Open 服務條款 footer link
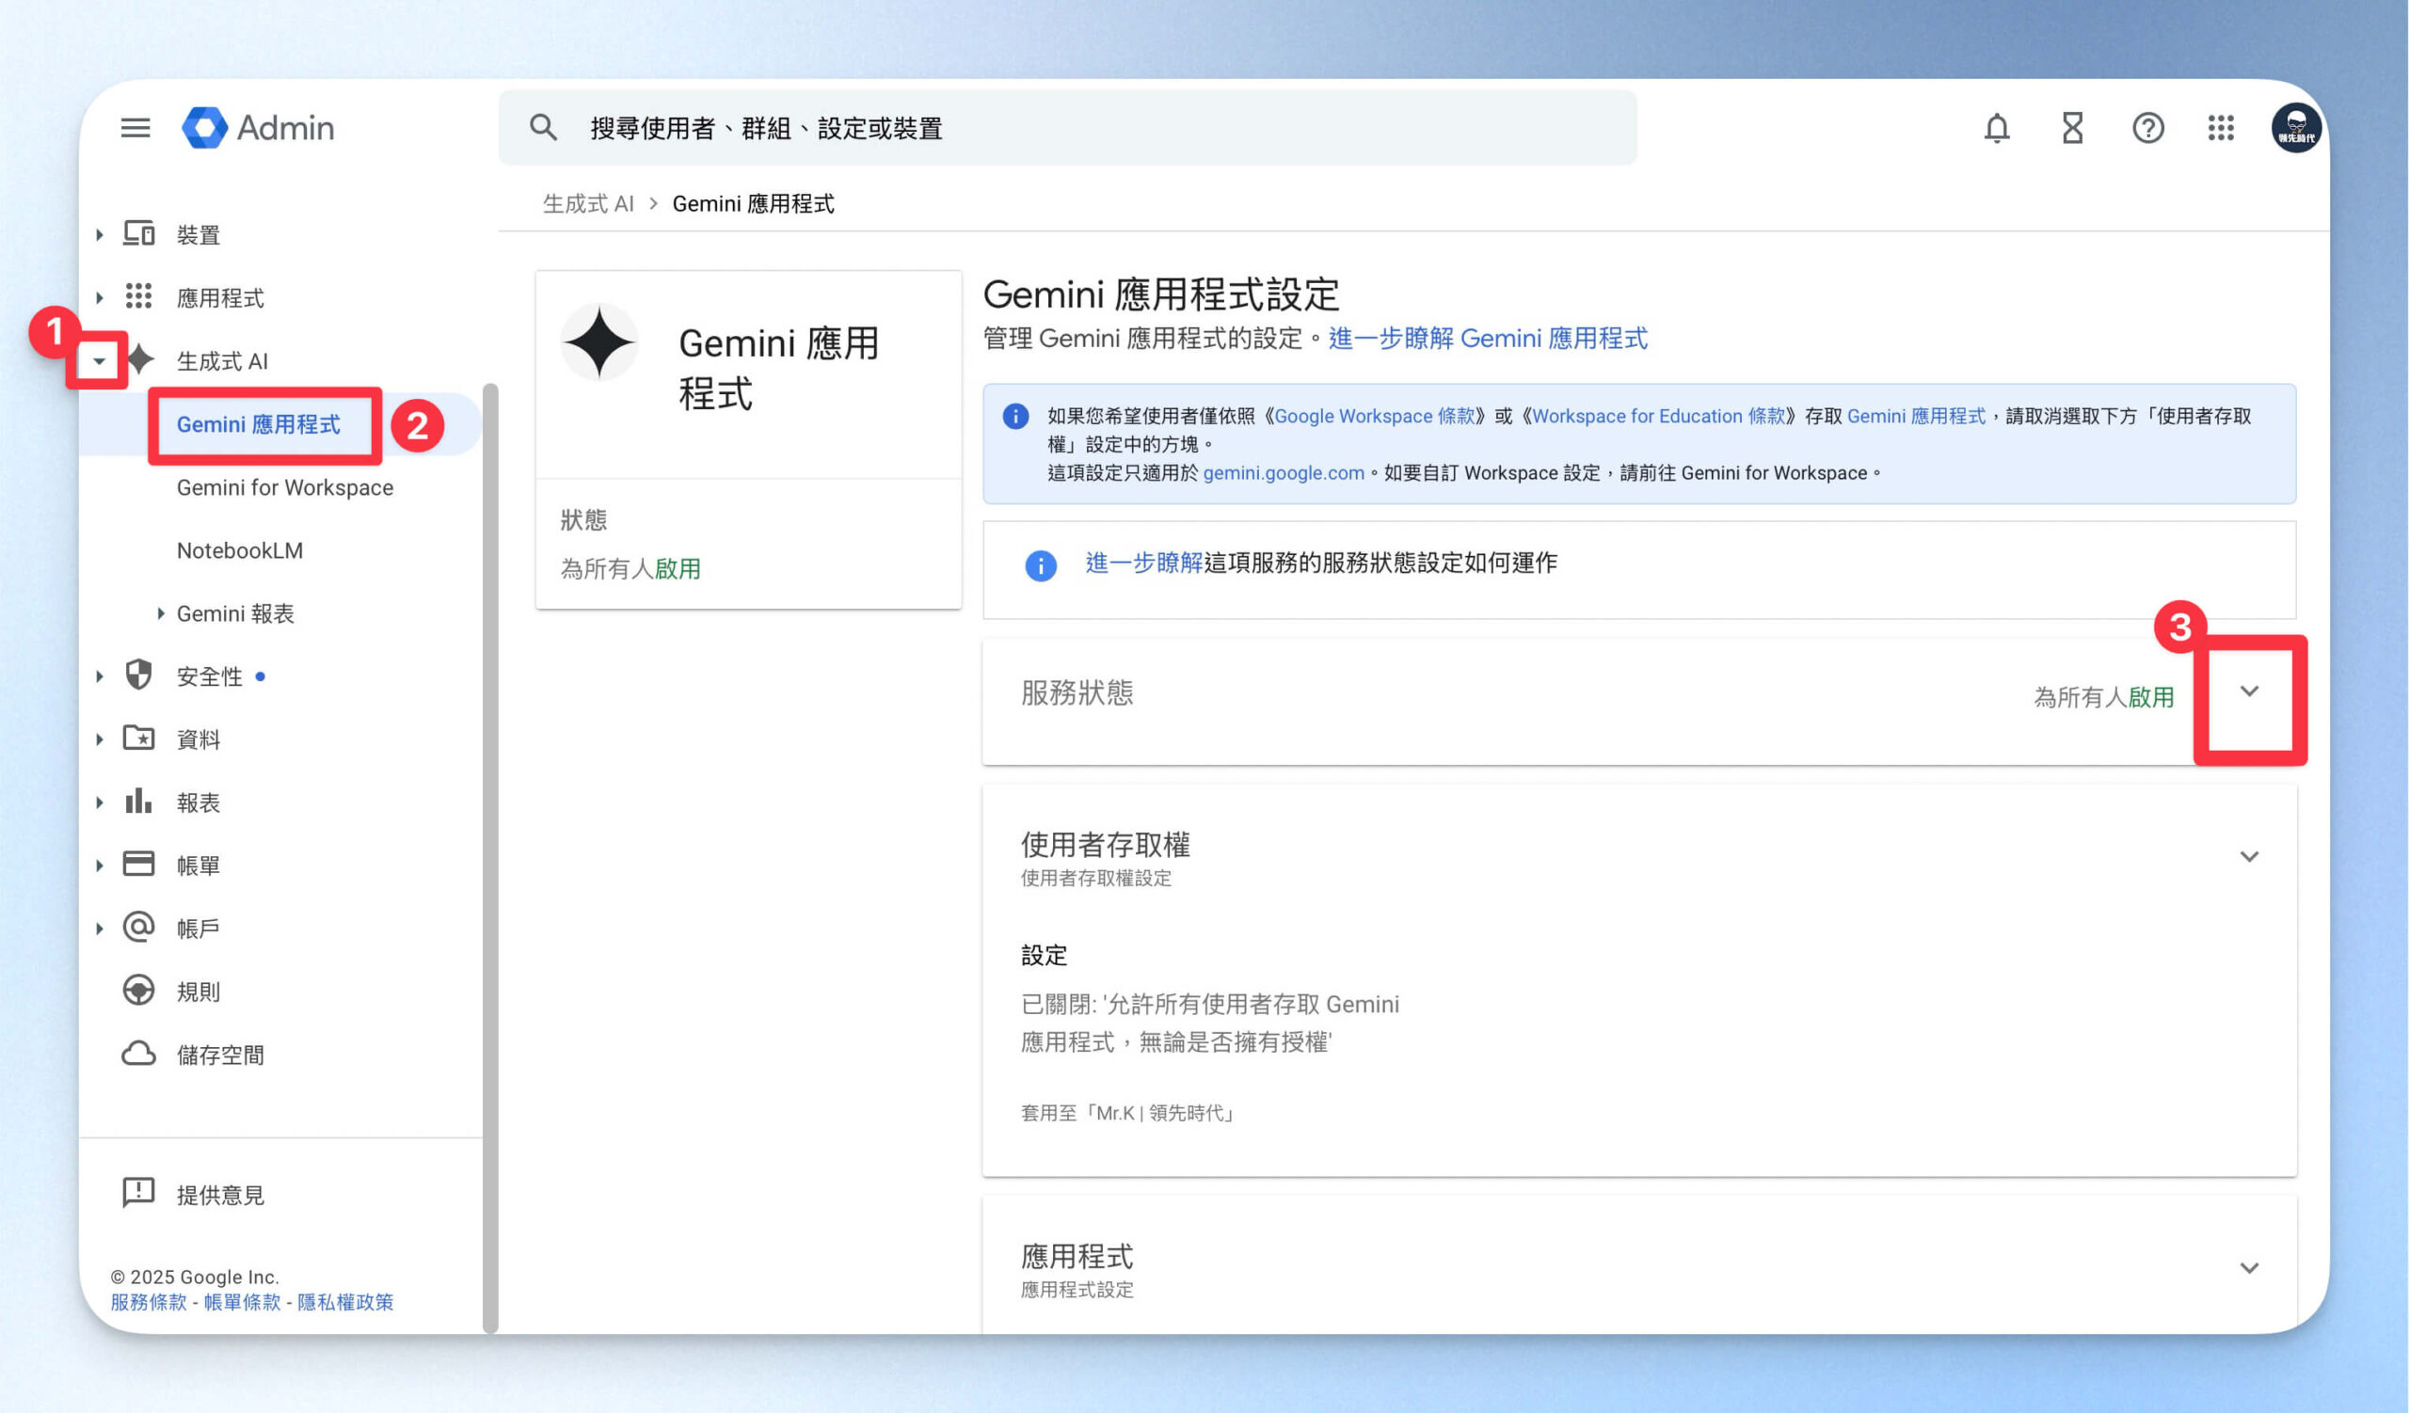2409x1413 pixels. coord(148,1301)
